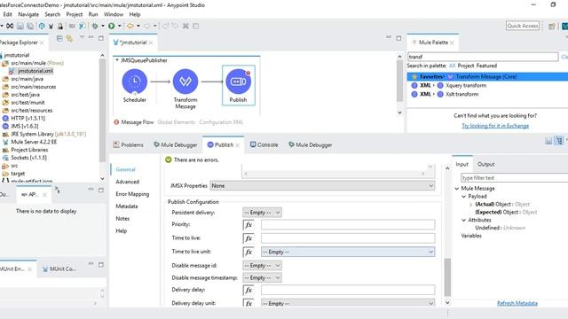Click the save icon in the toolbar
Viewport: 568px width, 319px height.
20,26
